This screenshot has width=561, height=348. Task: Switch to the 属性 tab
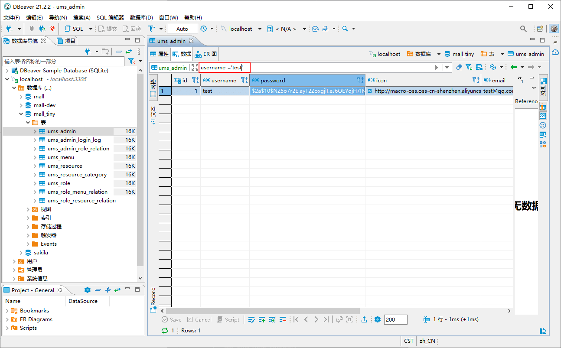[159, 54]
